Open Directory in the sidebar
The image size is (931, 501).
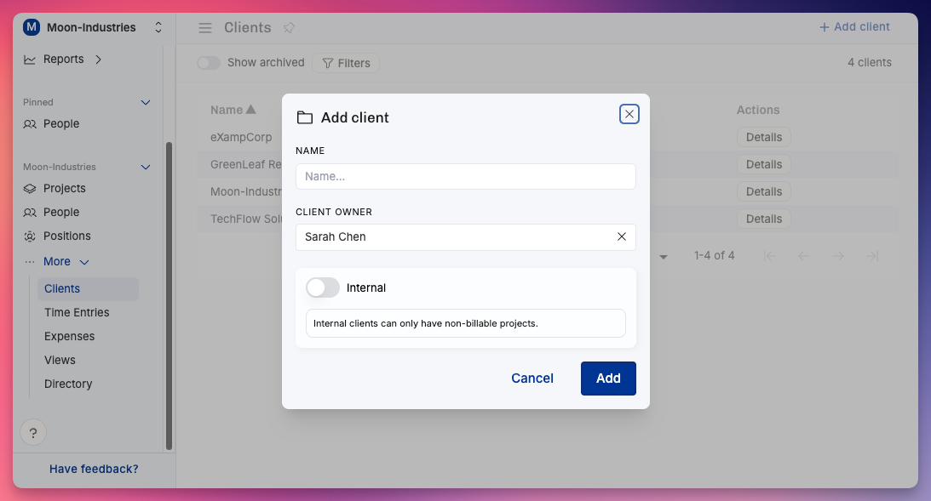(68, 384)
